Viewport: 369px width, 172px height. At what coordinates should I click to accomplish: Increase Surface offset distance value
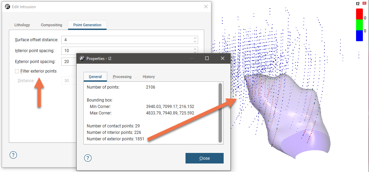pyautogui.click(x=195, y=38)
